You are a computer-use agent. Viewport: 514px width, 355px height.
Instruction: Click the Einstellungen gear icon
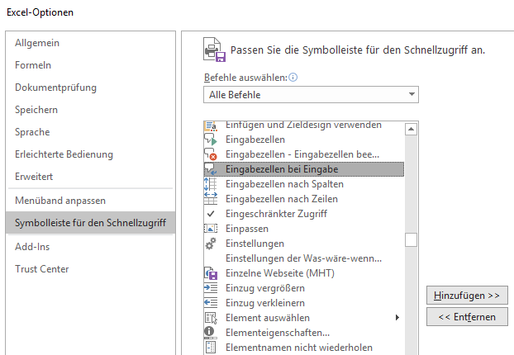(x=211, y=244)
